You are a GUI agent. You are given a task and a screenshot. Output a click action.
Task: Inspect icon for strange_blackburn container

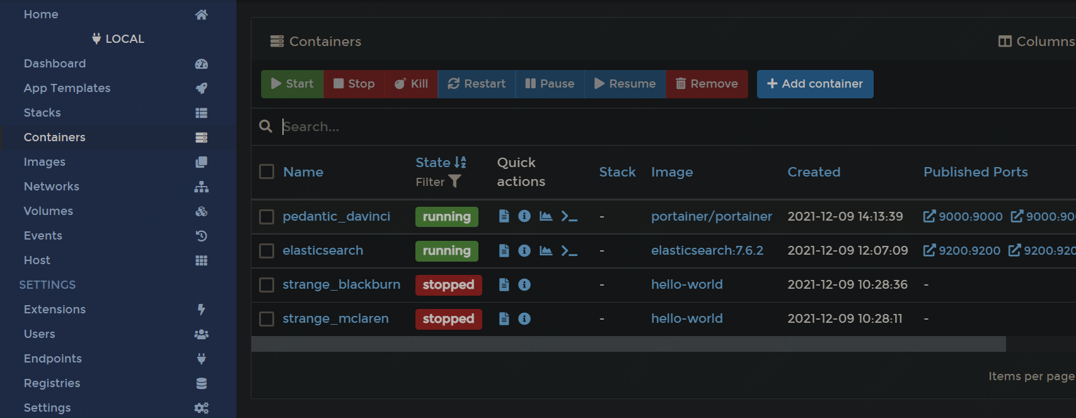coord(524,284)
